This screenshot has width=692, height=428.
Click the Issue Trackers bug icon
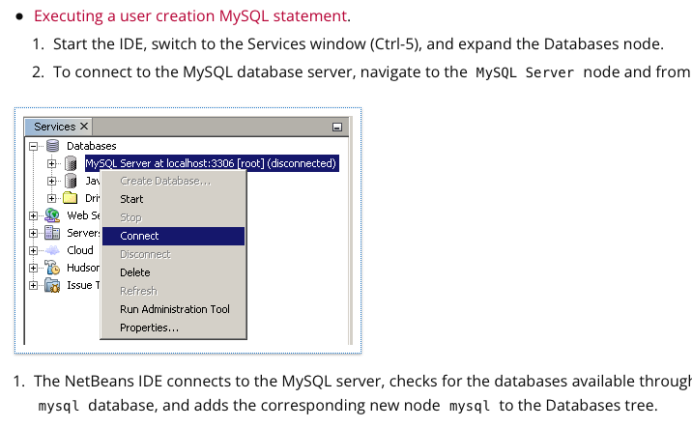click(52, 285)
